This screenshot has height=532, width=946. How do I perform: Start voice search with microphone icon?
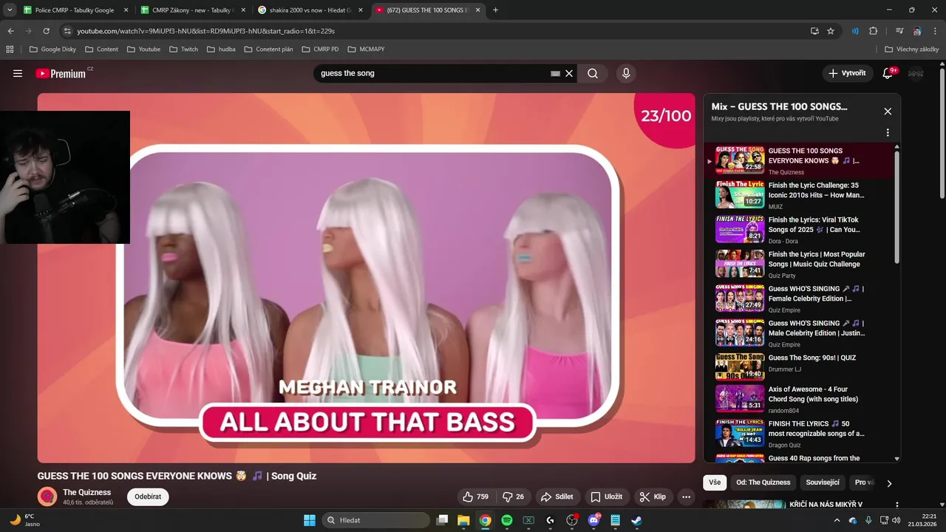coord(626,73)
